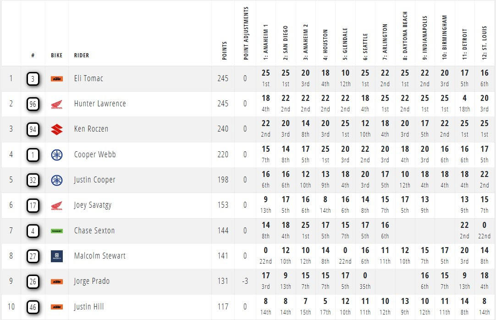Click the number 94 rider badge

point(33,130)
